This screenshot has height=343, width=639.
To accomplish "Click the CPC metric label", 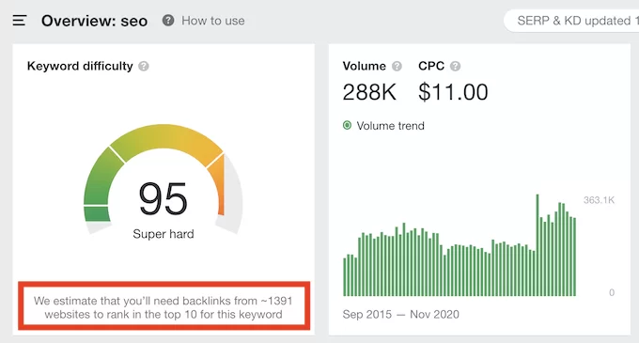I will point(431,66).
